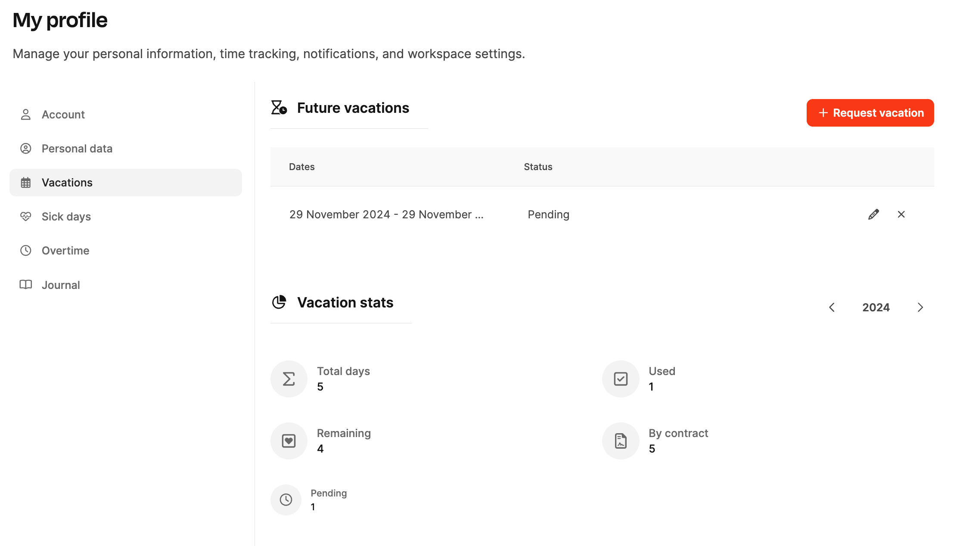Select the Vacations sidebar item

pyautogui.click(x=67, y=183)
